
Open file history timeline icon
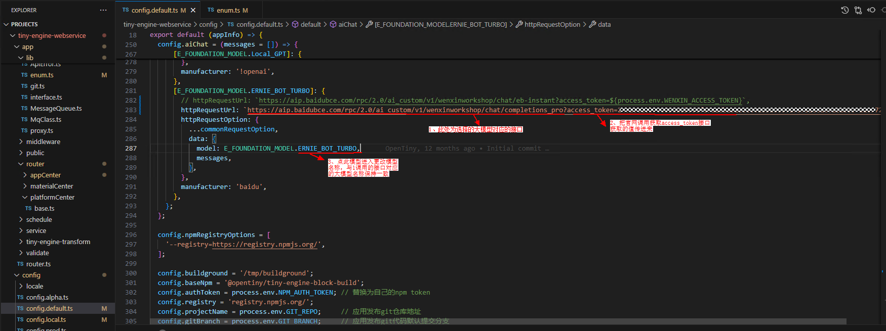(x=844, y=10)
